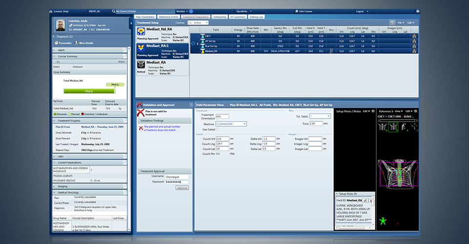
Task: Click magnifier icon on the Alerts section
Action: 125,50
